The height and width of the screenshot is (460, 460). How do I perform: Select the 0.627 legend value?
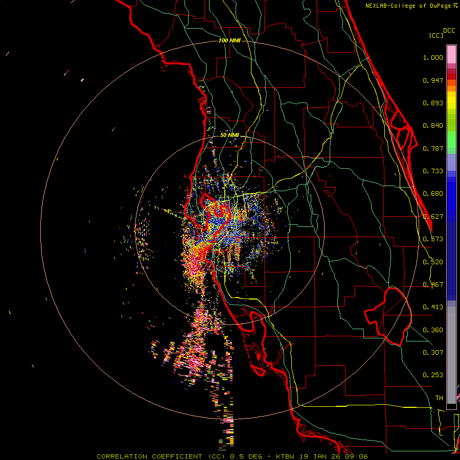[x=433, y=217]
